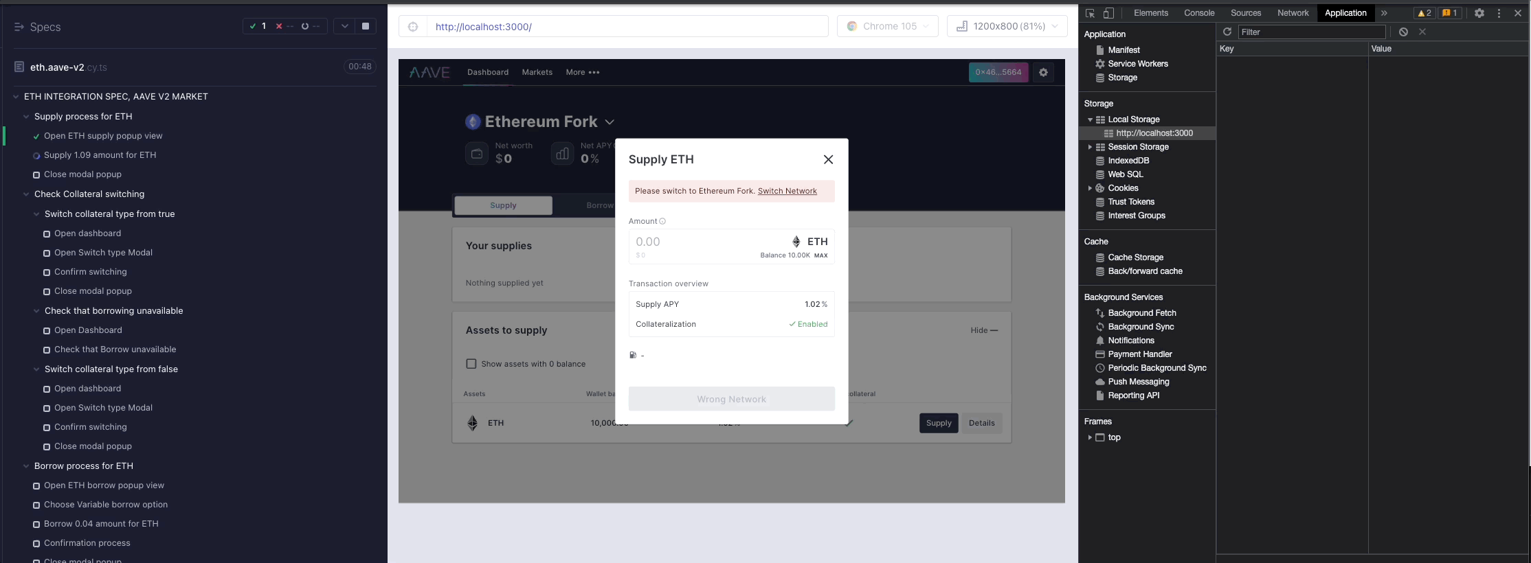Click the AAVE logo

click(429, 72)
